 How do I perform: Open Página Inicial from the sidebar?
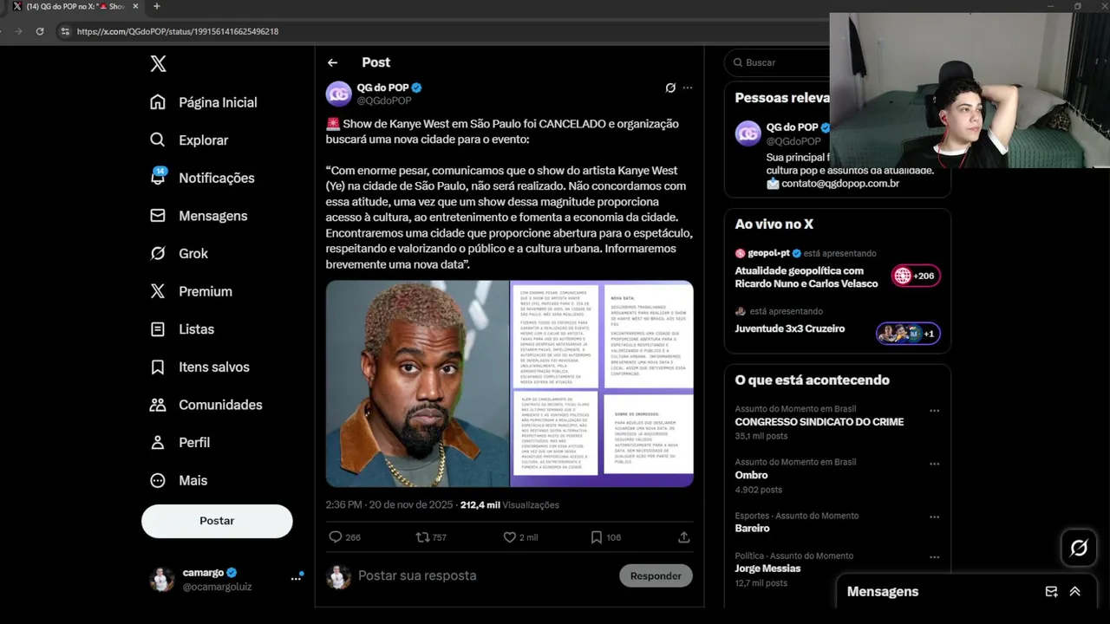(x=204, y=102)
